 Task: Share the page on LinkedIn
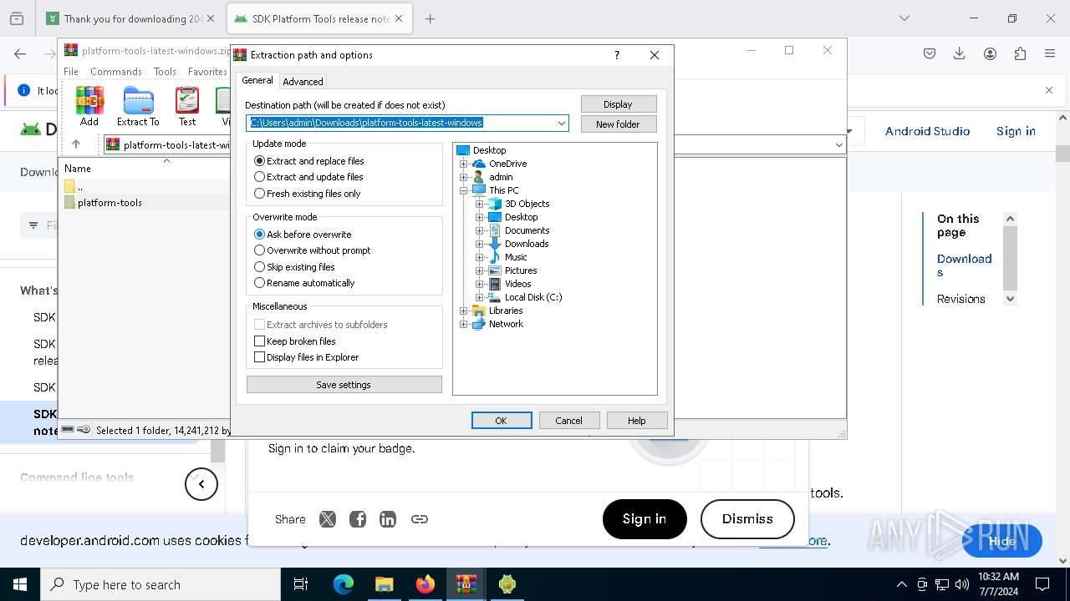point(388,519)
